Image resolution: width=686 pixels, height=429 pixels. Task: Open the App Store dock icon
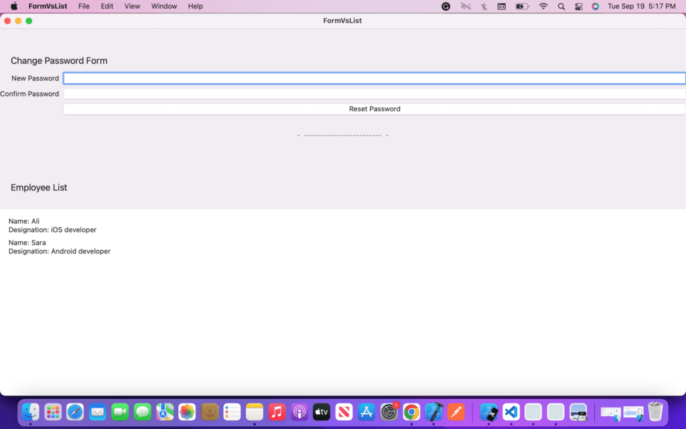(366, 412)
